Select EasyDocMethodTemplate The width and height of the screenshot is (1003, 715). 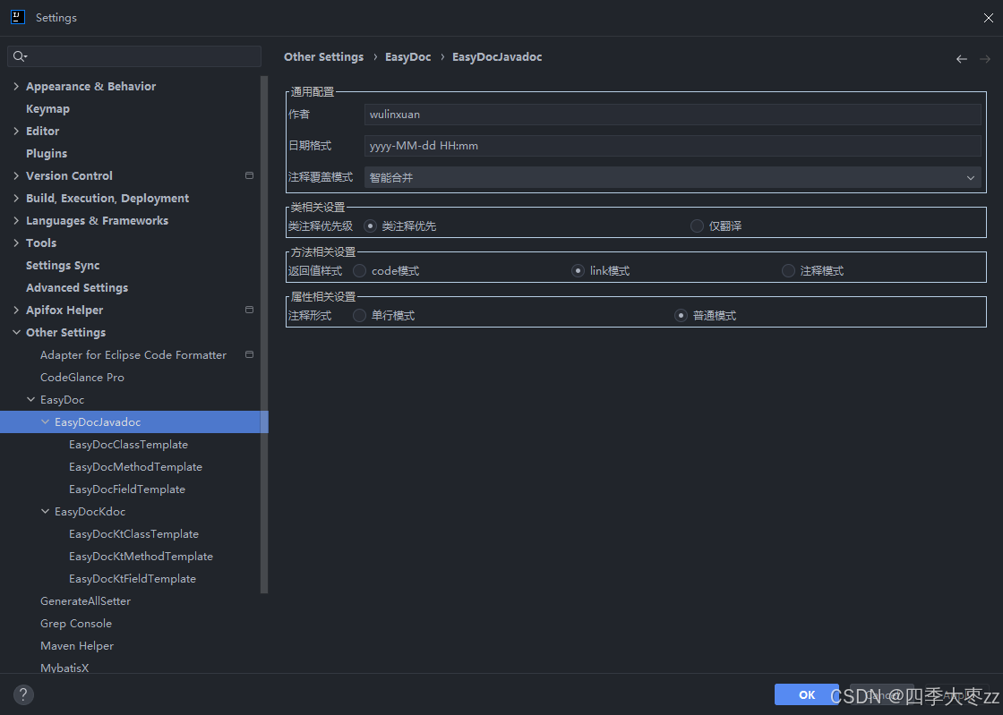pyautogui.click(x=135, y=466)
